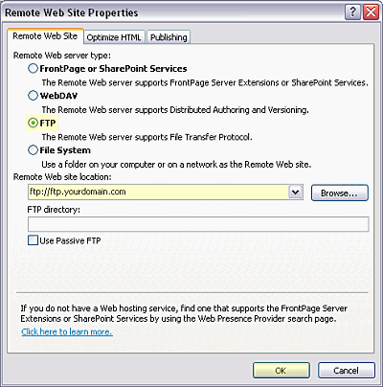Click the Help question mark icon
383x387 pixels.
pyautogui.click(x=352, y=12)
